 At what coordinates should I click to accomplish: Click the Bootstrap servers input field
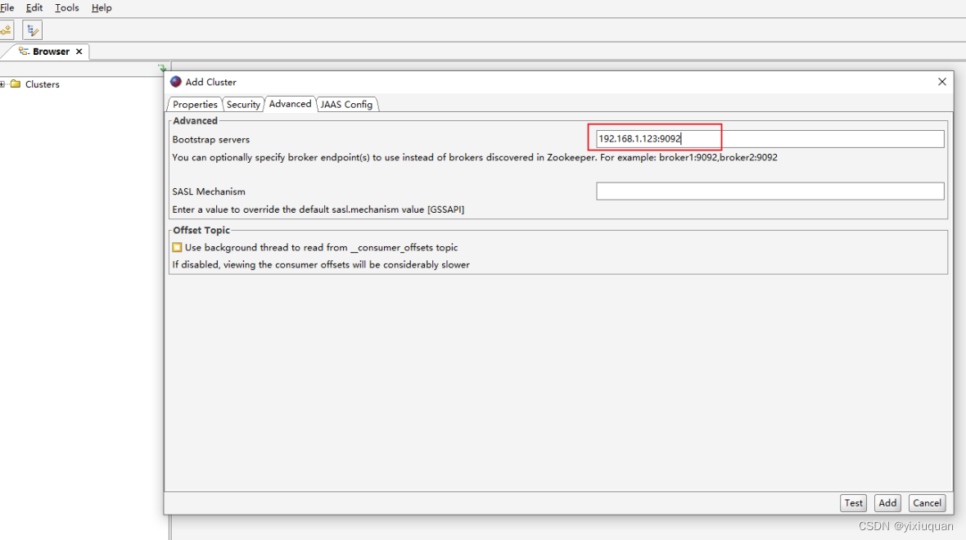coord(770,138)
